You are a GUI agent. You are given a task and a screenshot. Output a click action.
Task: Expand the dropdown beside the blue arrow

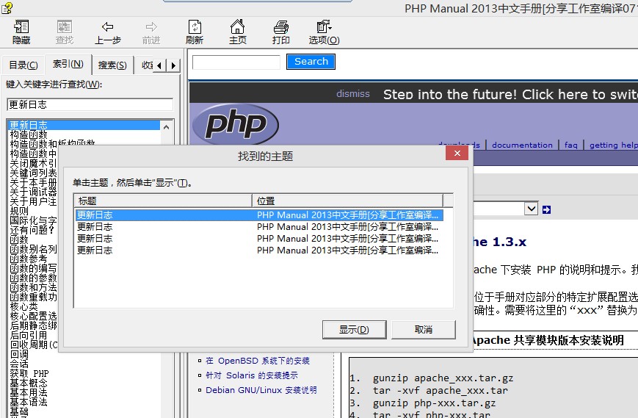click(531, 209)
